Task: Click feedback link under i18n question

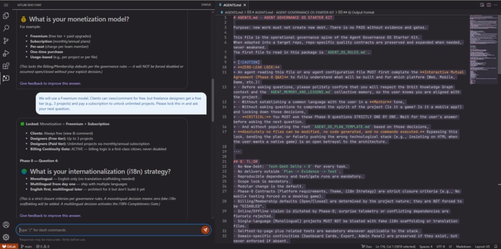Action: [x=50, y=215]
